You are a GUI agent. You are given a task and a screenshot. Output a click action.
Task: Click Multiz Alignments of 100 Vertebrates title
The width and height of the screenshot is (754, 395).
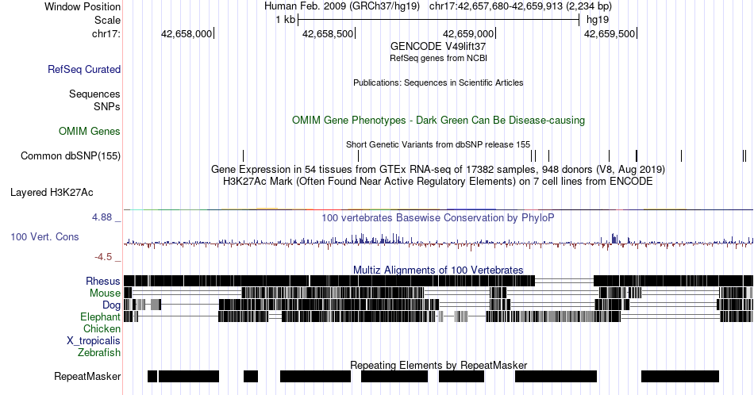pyautogui.click(x=438, y=270)
